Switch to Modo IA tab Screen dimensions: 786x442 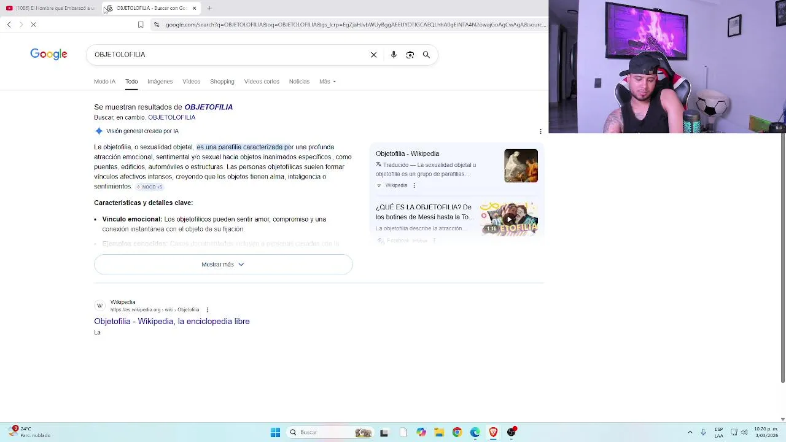(x=104, y=82)
